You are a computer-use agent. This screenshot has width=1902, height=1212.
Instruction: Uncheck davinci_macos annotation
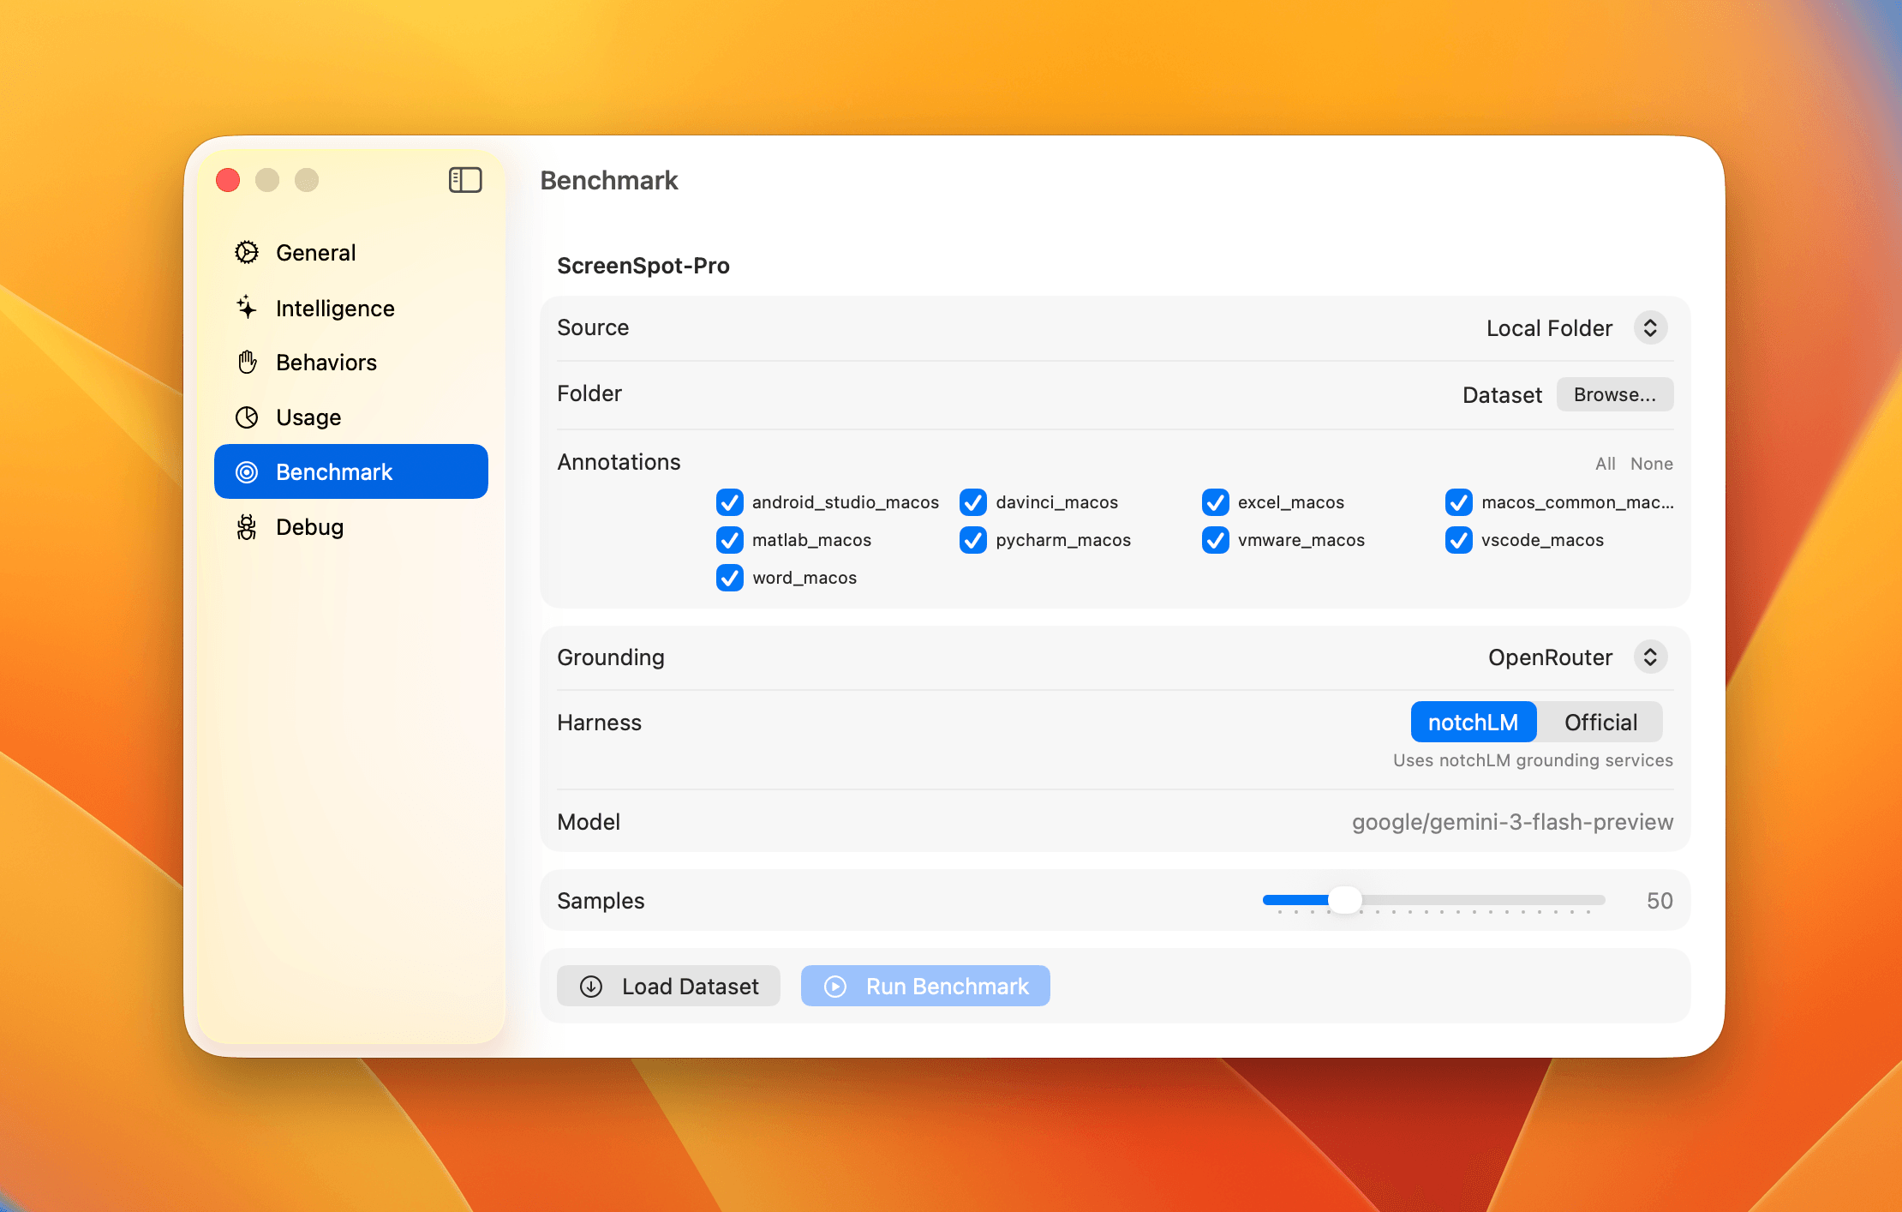(973, 502)
